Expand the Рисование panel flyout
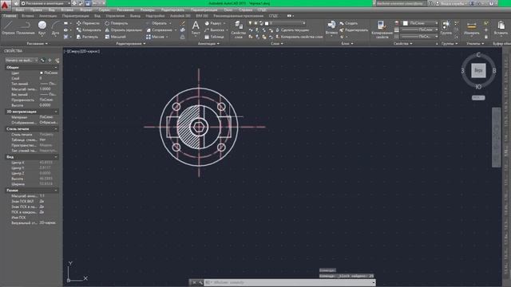 pyautogui.click(x=38, y=43)
